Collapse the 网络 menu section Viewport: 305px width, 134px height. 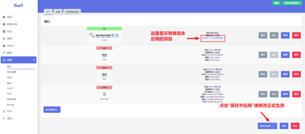point(34,60)
